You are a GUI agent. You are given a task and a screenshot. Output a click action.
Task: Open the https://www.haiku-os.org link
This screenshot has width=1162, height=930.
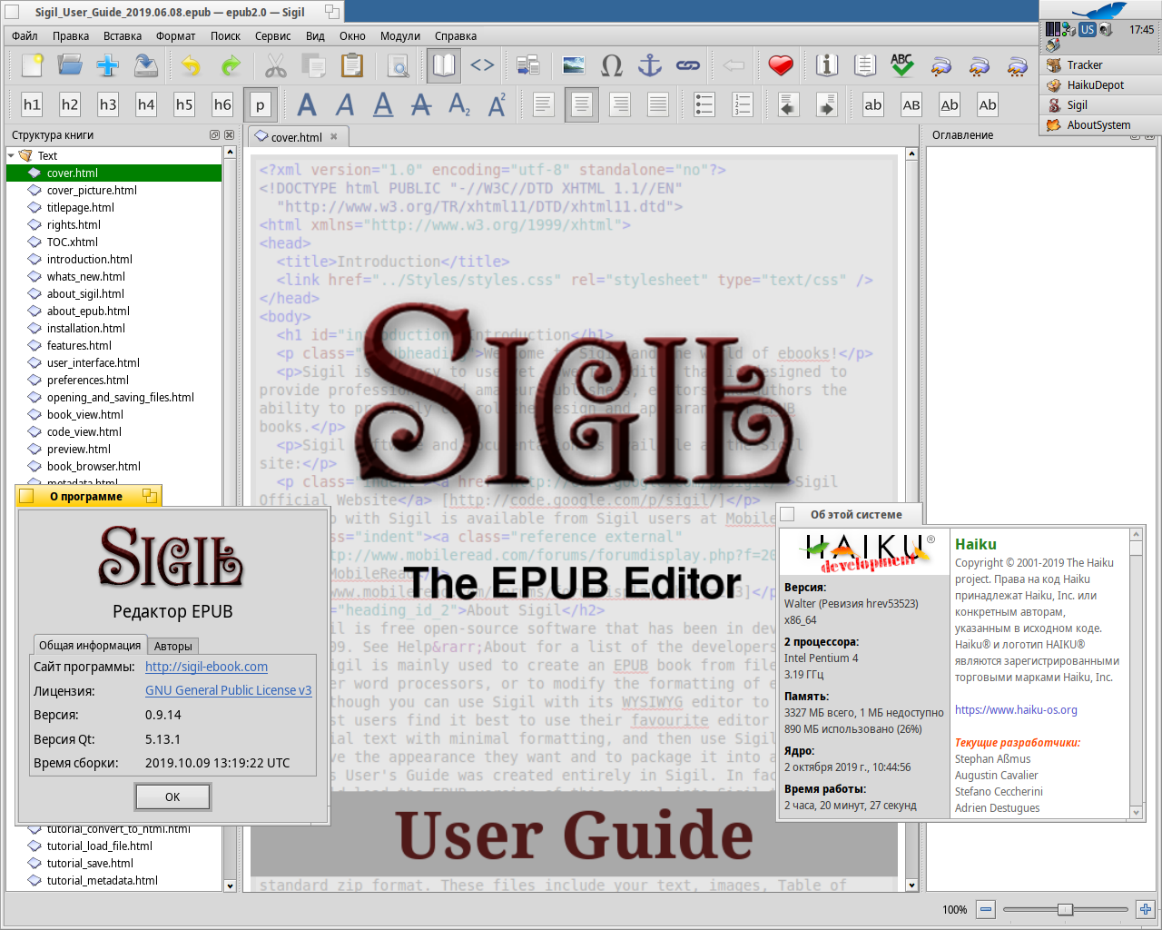tap(1016, 710)
